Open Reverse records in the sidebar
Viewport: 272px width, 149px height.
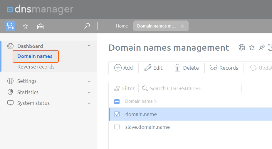(36, 67)
